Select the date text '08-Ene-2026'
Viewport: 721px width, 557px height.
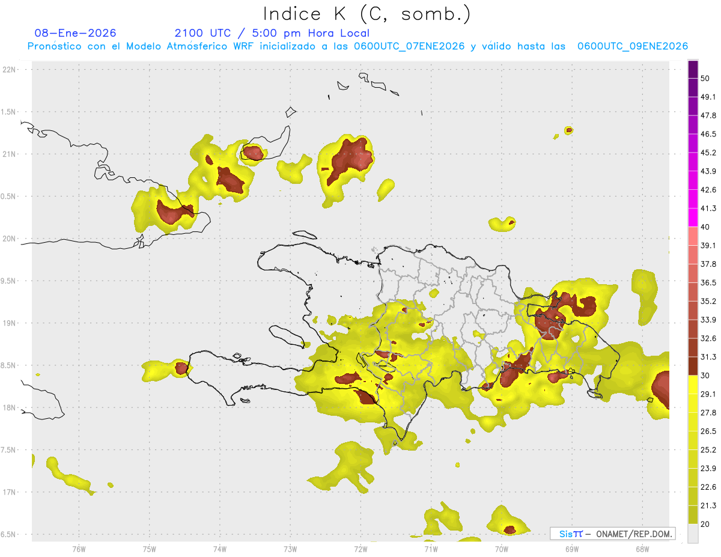[x=76, y=33]
